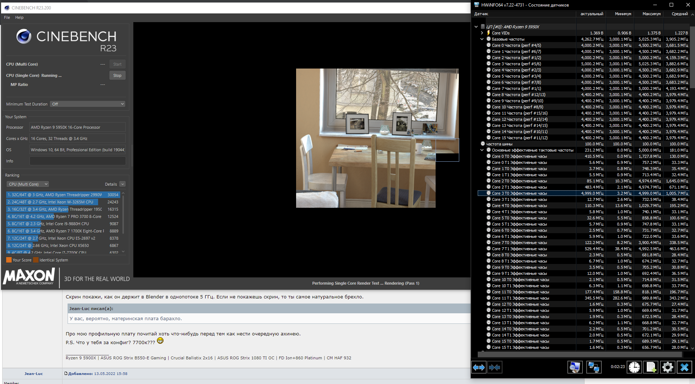Click the post icon beside Добавлено

pyautogui.click(x=66, y=373)
